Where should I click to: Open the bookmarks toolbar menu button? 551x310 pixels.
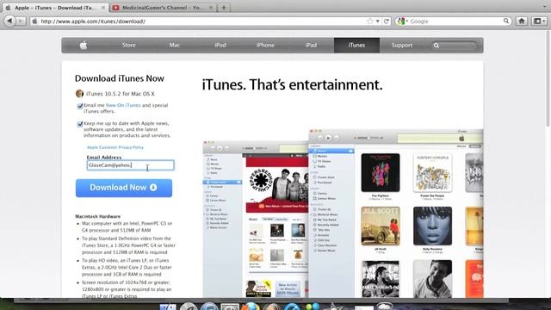coord(539,21)
